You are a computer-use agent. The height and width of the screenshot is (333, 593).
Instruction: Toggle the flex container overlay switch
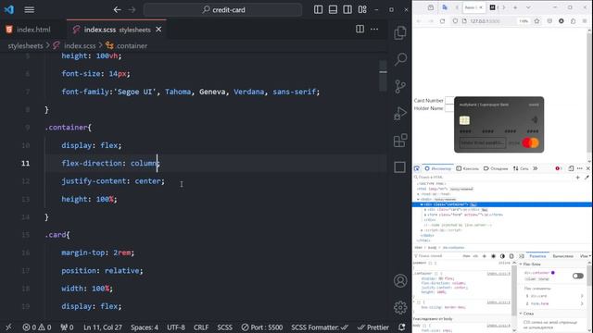click(578, 276)
